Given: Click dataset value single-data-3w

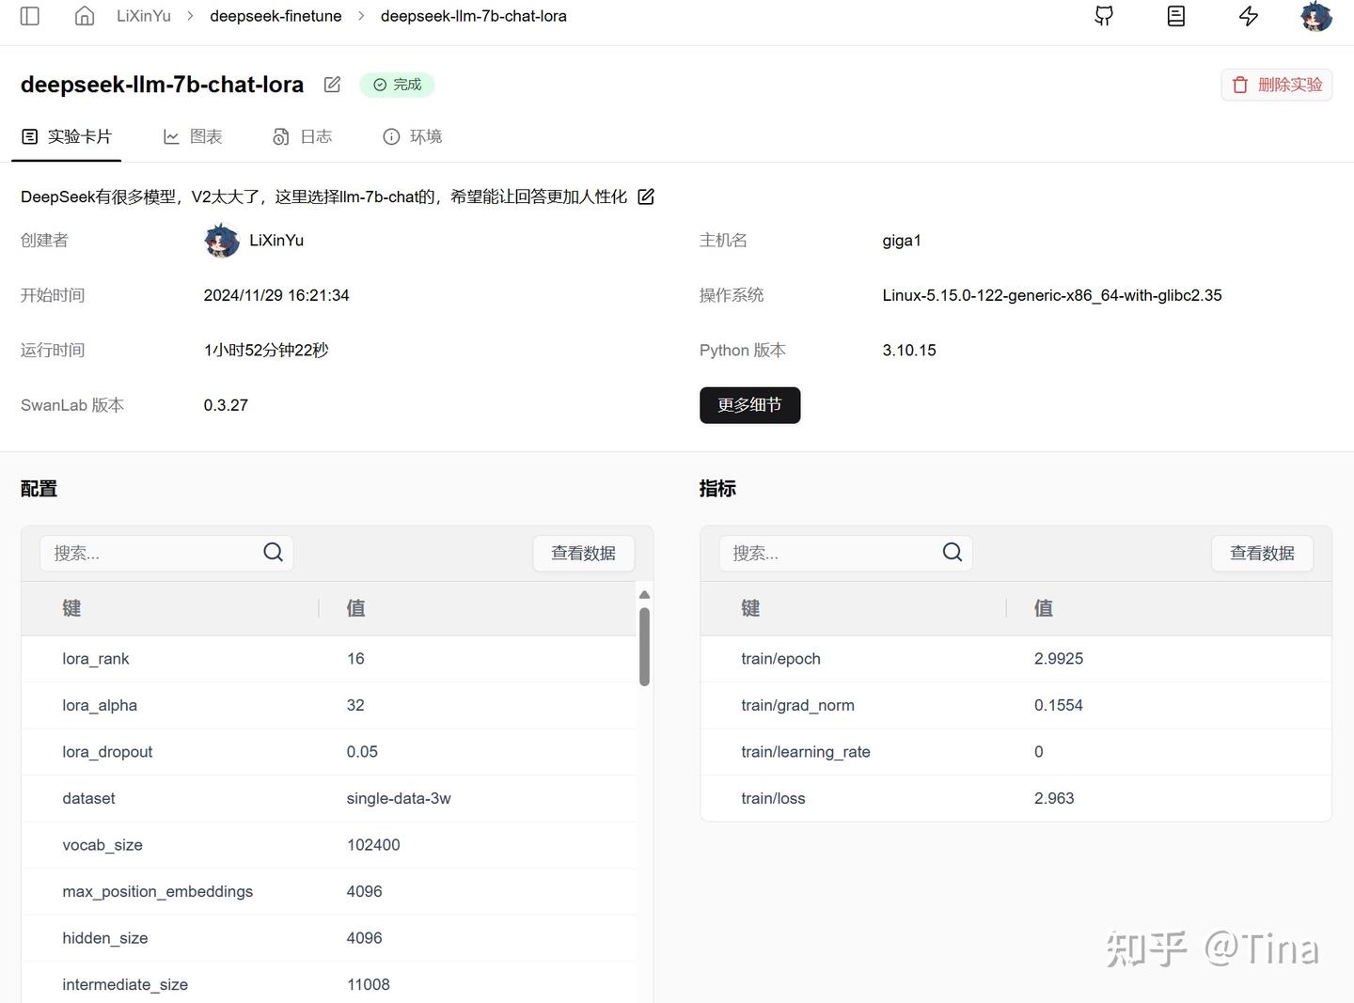Looking at the screenshot, I should (399, 798).
